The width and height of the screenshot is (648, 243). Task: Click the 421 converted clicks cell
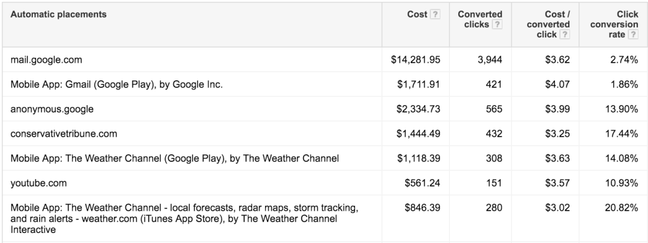(494, 85)
